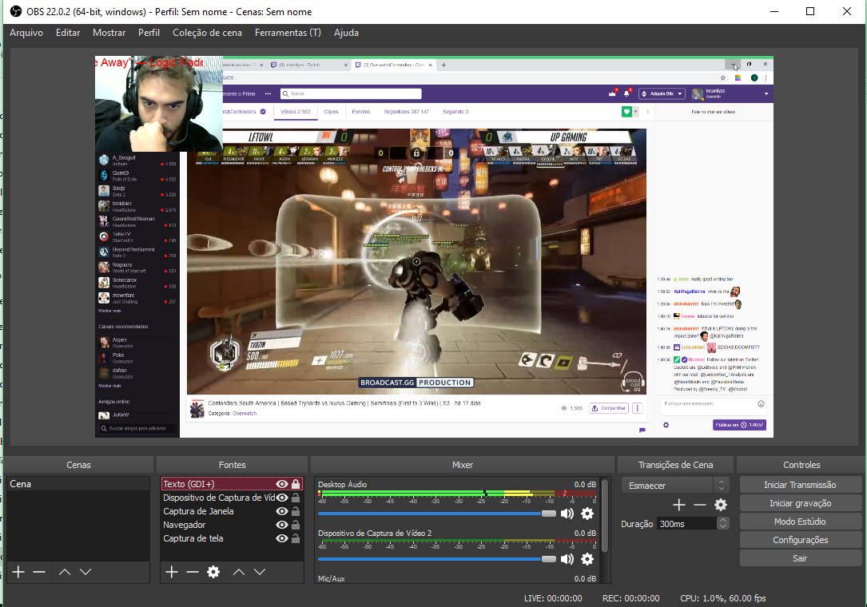Screen dimensions: 867x607
Task: Open the Ajuda menu
Action: [346, 33]
